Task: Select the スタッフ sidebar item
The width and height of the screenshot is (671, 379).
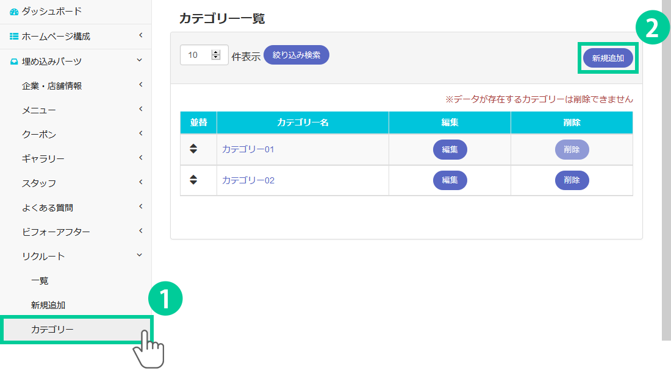Action: click(39, 183)
